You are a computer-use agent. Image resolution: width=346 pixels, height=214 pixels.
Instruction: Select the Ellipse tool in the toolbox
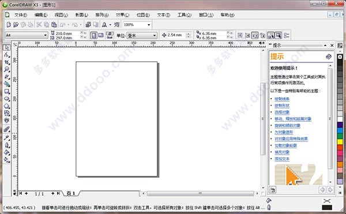pyautogui.click(x=6, y=99)
